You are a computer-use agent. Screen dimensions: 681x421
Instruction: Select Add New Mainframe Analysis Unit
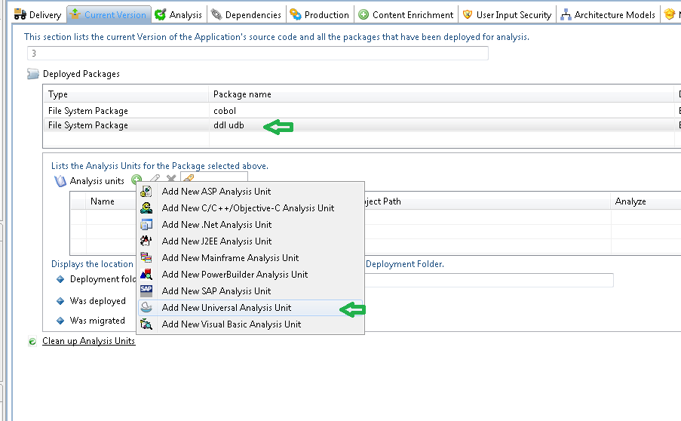point(230,258)
